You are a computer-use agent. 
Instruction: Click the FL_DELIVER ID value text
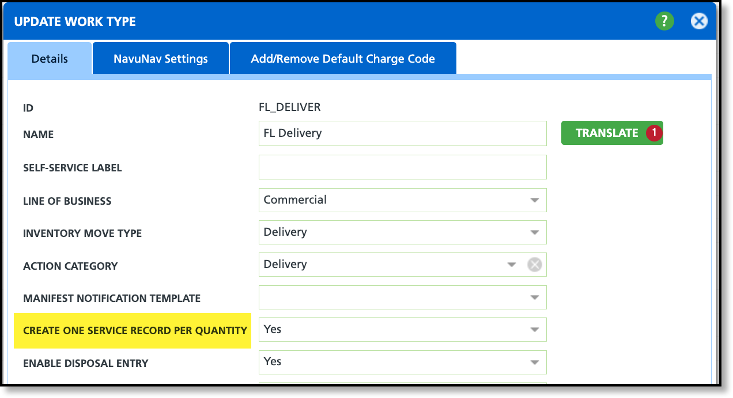[289, 108]
